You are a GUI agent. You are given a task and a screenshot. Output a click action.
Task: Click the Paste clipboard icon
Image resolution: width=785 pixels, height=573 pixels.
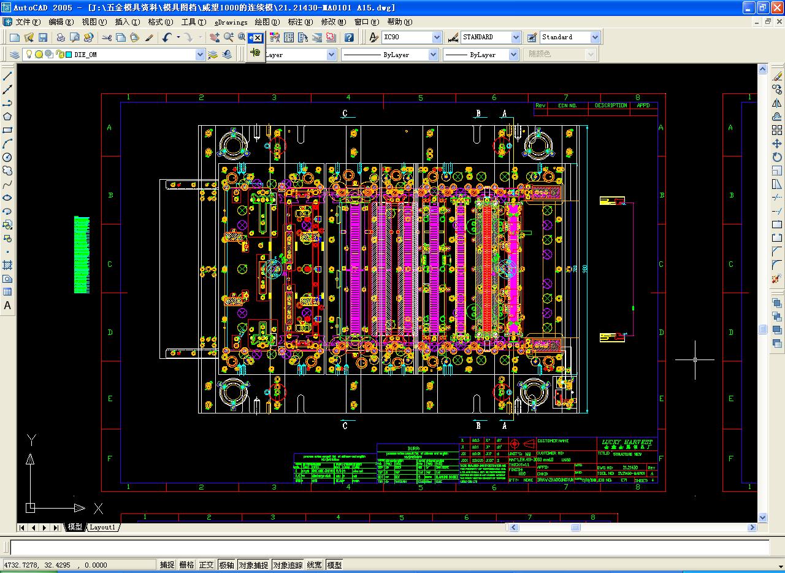coord(134,37)
